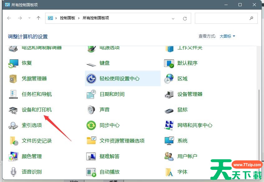Click the 调整计算机的设置 link
Viewport: 264px width, 182px height.
27,36
